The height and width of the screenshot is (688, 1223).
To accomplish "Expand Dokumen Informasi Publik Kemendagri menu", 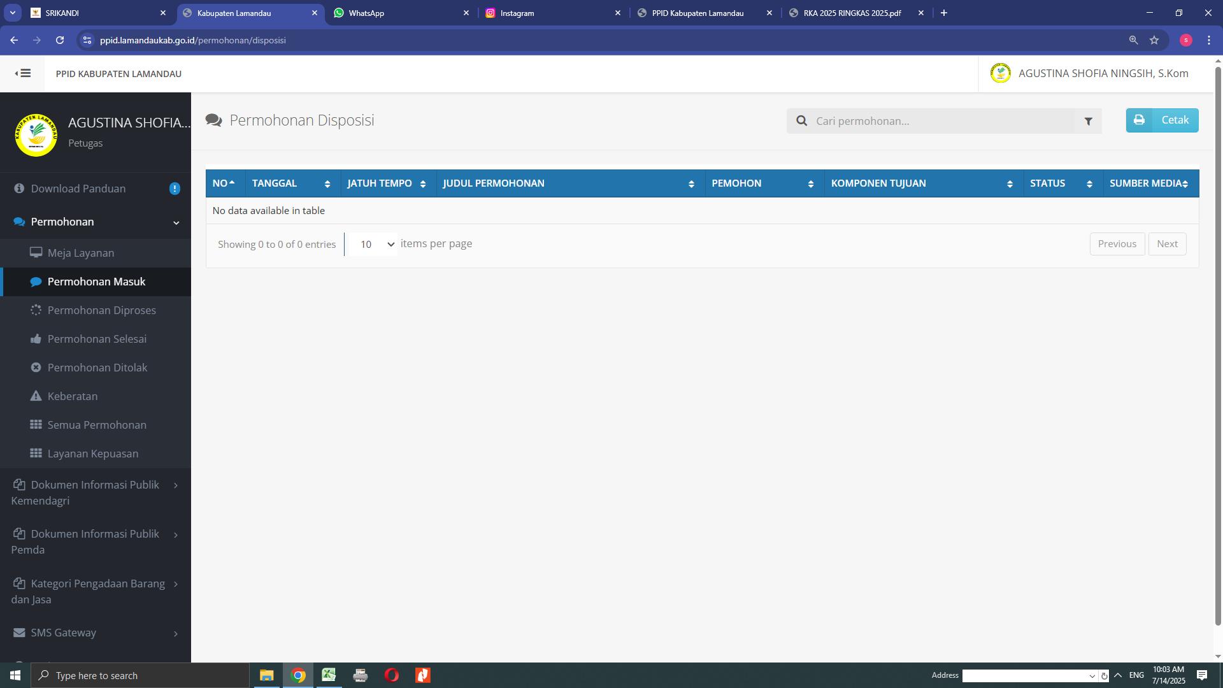I will coord(96,492).
